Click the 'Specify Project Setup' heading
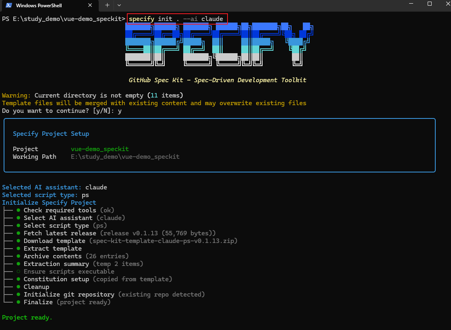The height and width of the screenshot is (330, 451). click(x=51, y=134)
